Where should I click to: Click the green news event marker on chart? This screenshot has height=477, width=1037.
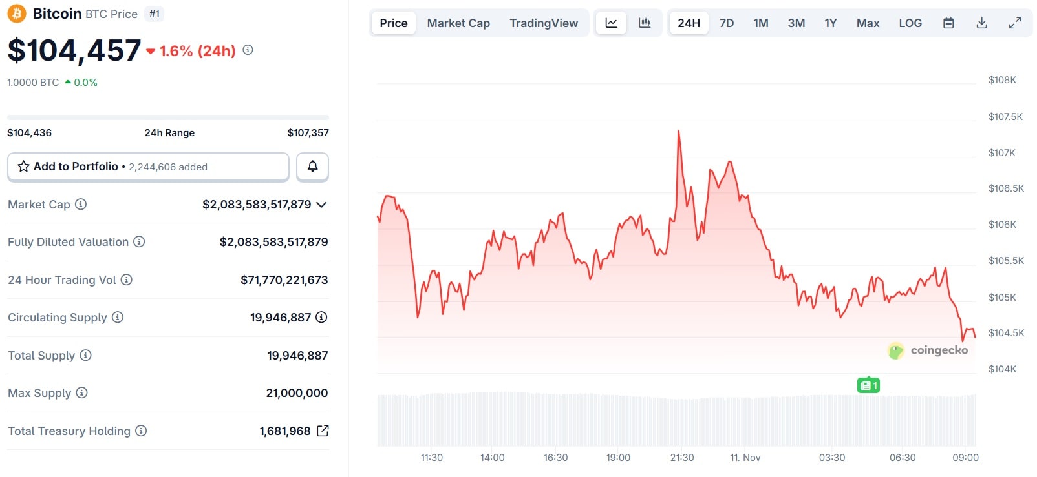pos(868,385)
